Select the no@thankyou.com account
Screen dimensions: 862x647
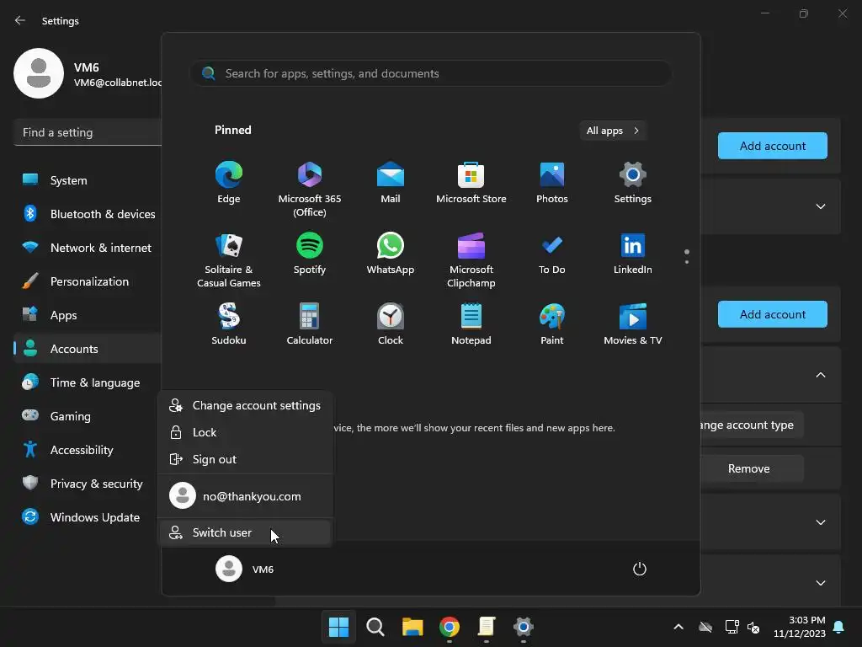[x=245, y=495]
